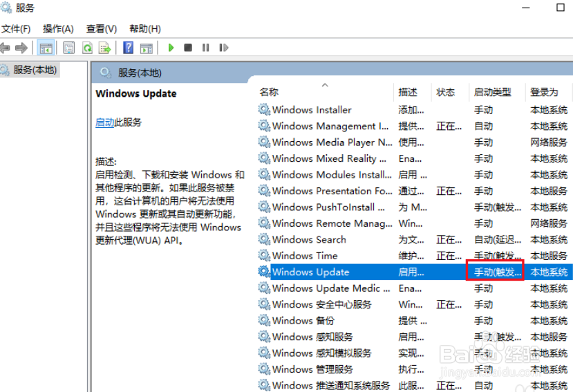This screenshot has width=573, height=392.
Task: Minimize the 服务 window
Action: 526,8
